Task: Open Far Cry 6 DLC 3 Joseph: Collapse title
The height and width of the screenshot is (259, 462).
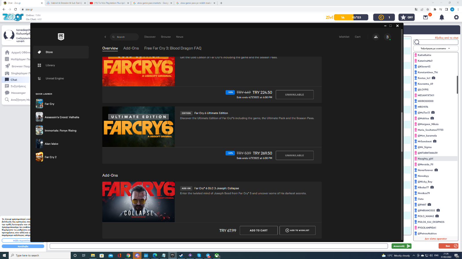Action: 217,188
